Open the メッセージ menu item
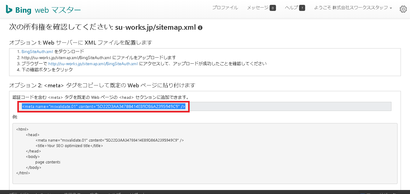Screen dimensions: 410x194 258,8
